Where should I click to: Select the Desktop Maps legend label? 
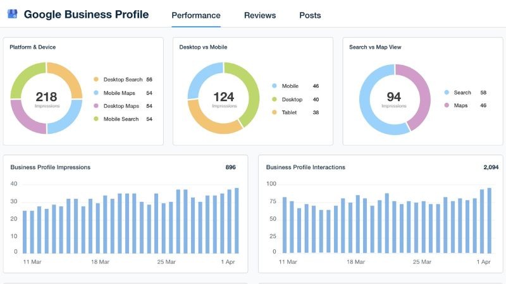121,106
